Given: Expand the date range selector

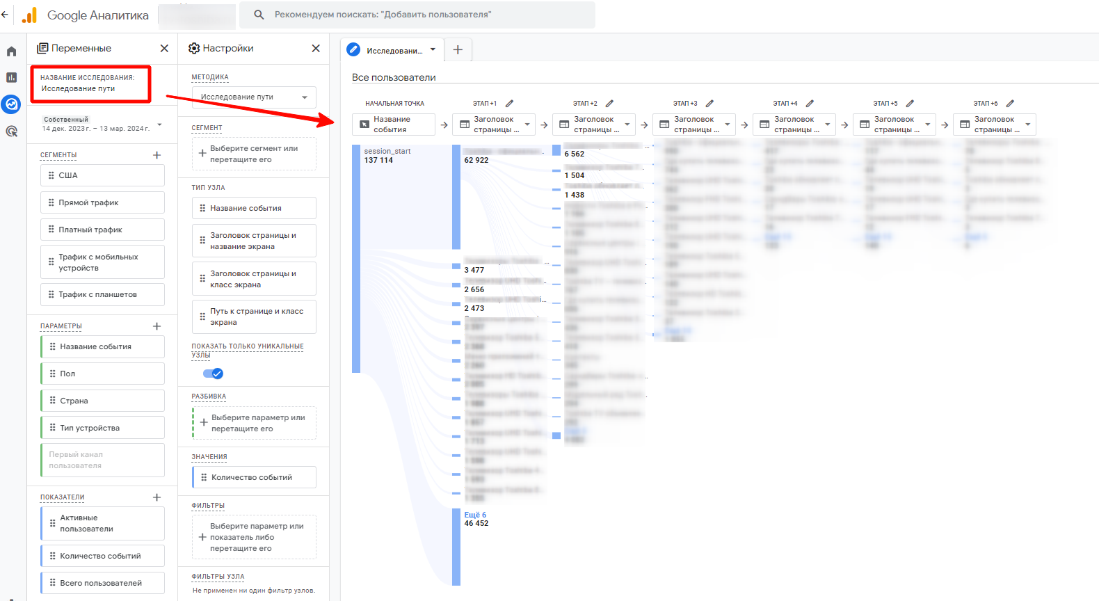Looking at the screenshot, I should [x=159, y=125].
